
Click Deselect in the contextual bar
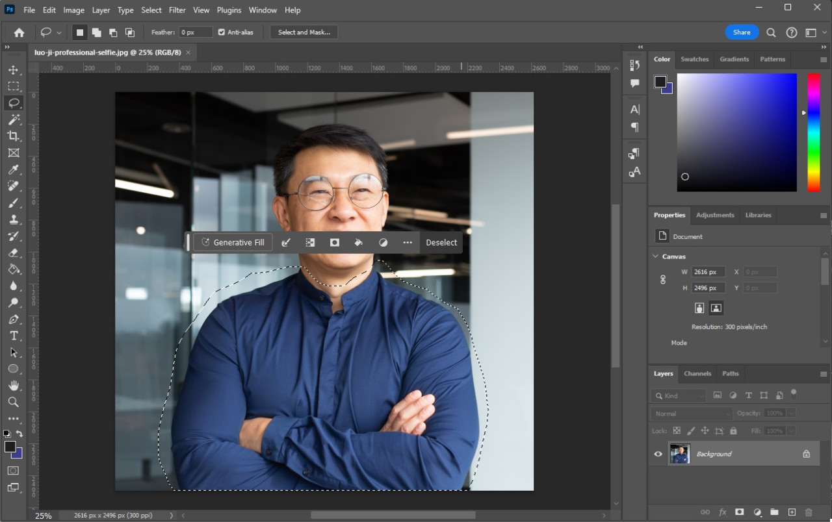(441, 242)
